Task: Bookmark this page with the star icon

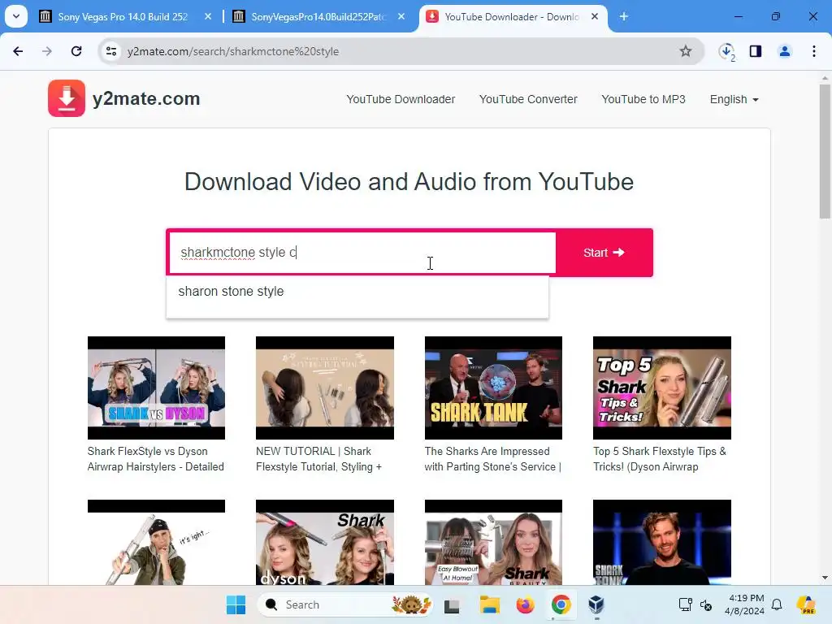Action: click(686, 51)
